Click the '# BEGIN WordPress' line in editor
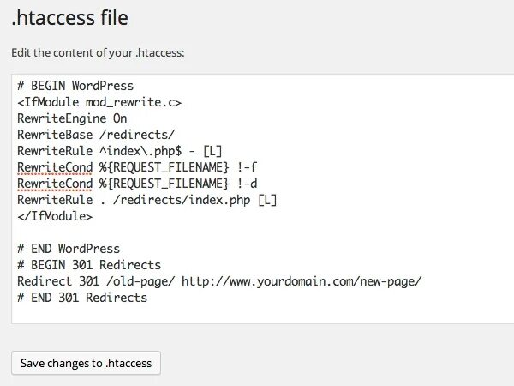Image resolution: width=514 pixels, height=386 pixels. [x=75, y=86]
